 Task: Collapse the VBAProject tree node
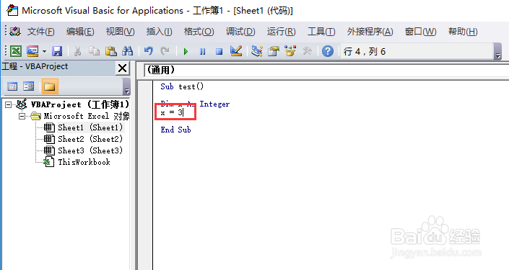pos(9,104)
